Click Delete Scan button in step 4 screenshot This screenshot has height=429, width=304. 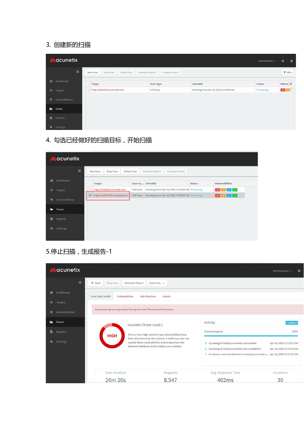click(130, 172)
